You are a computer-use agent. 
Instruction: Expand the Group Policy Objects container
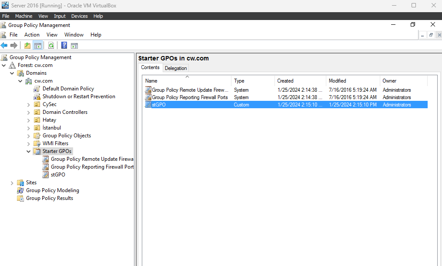tap(28, 136)
